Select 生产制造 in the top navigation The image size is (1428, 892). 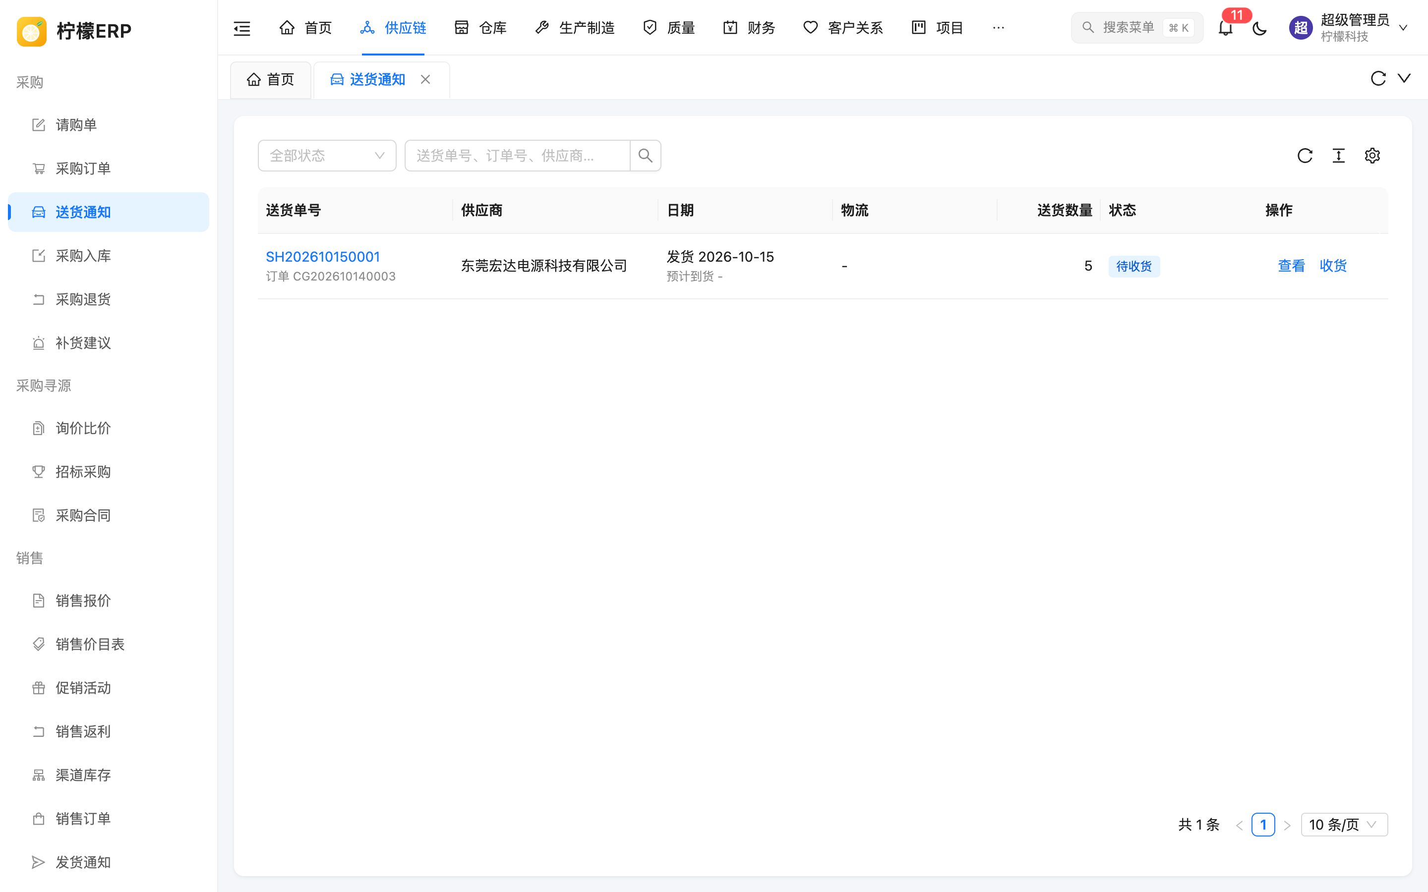(x=575, y=28)
